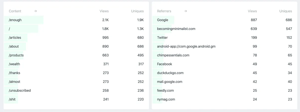Select the /wealth content entry
300x112 pixels.
[14, 64]
